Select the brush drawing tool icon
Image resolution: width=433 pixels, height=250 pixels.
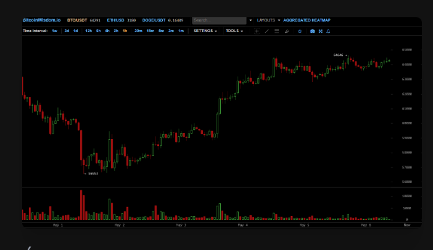[287, 31]
